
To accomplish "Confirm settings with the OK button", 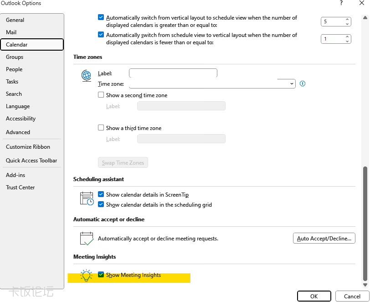I will tap(314, 296).
